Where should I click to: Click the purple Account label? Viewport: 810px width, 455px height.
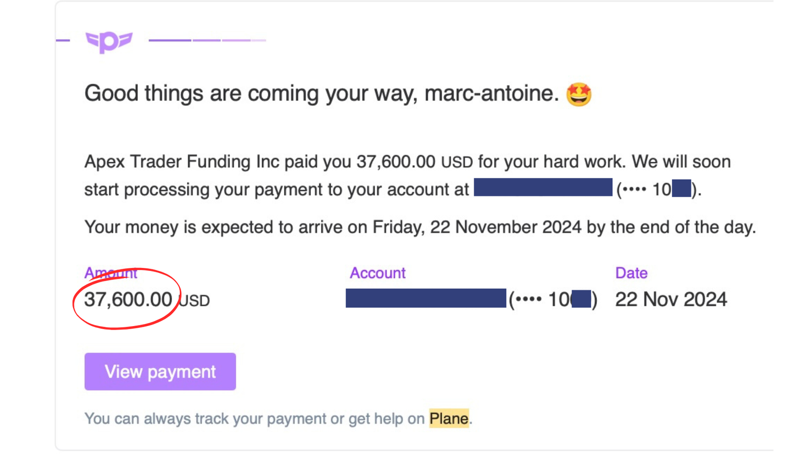point(378,273)
